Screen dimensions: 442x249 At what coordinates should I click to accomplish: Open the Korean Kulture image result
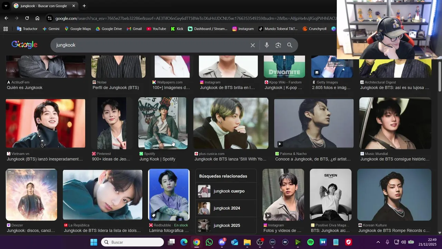(x=394, y=195)
